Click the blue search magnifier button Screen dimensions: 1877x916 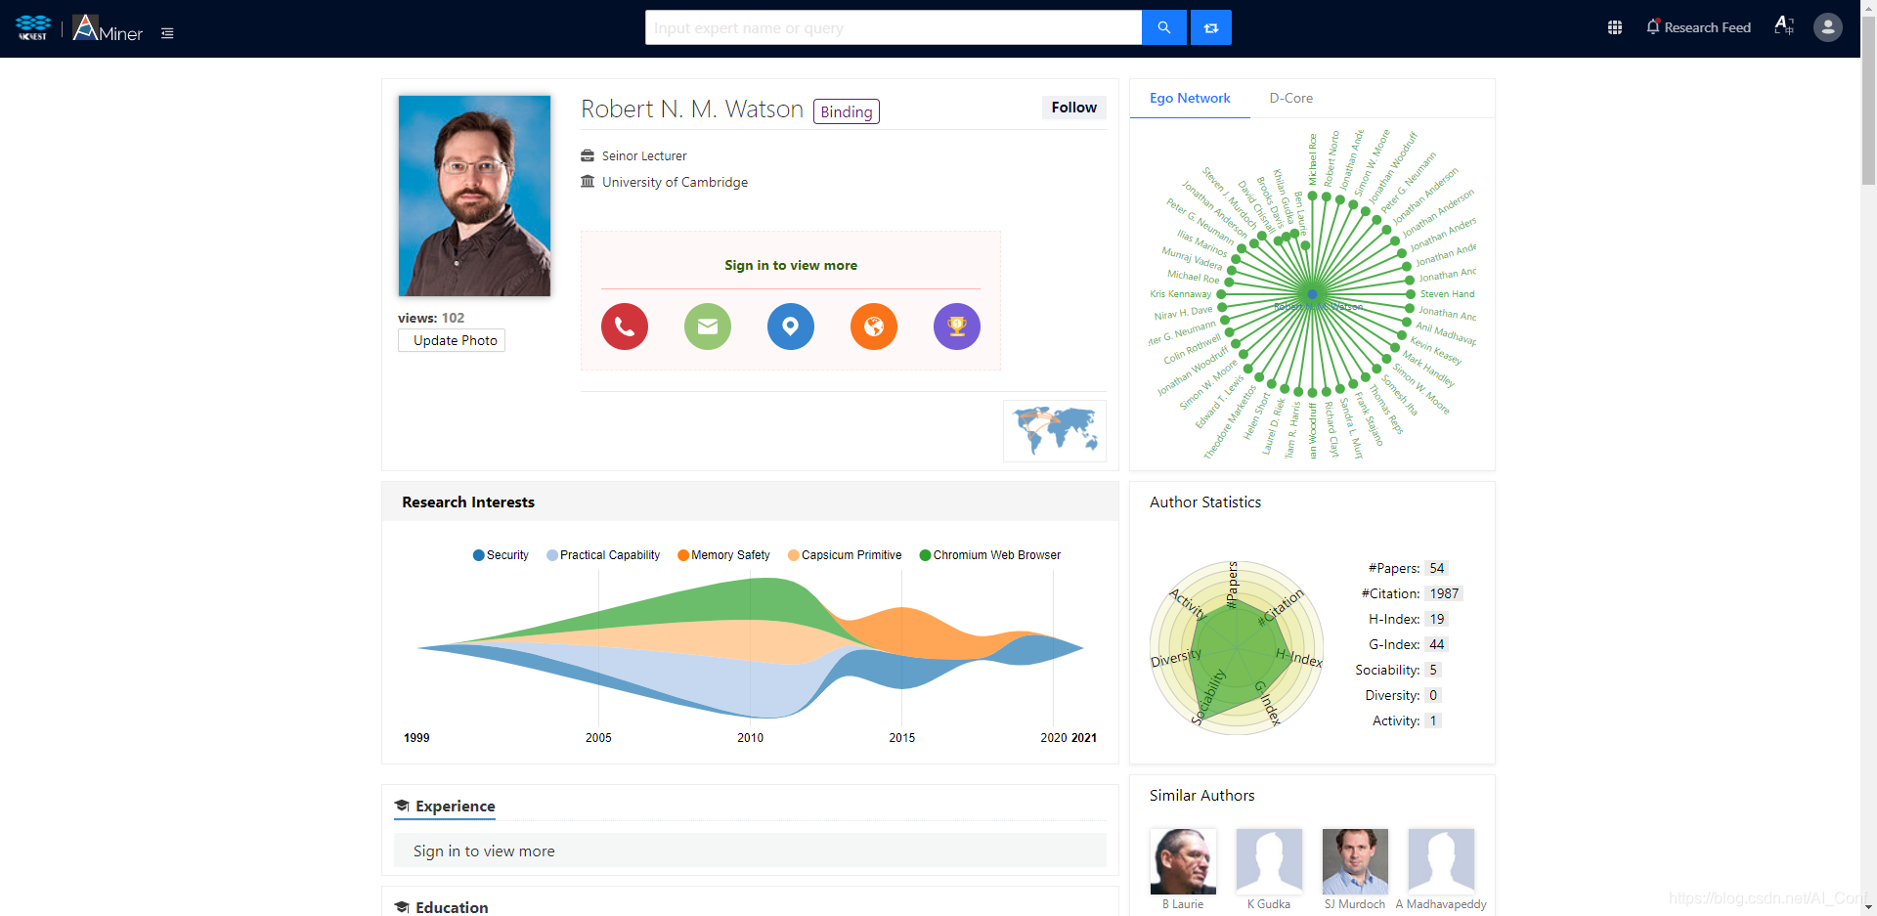(1163, 27)
